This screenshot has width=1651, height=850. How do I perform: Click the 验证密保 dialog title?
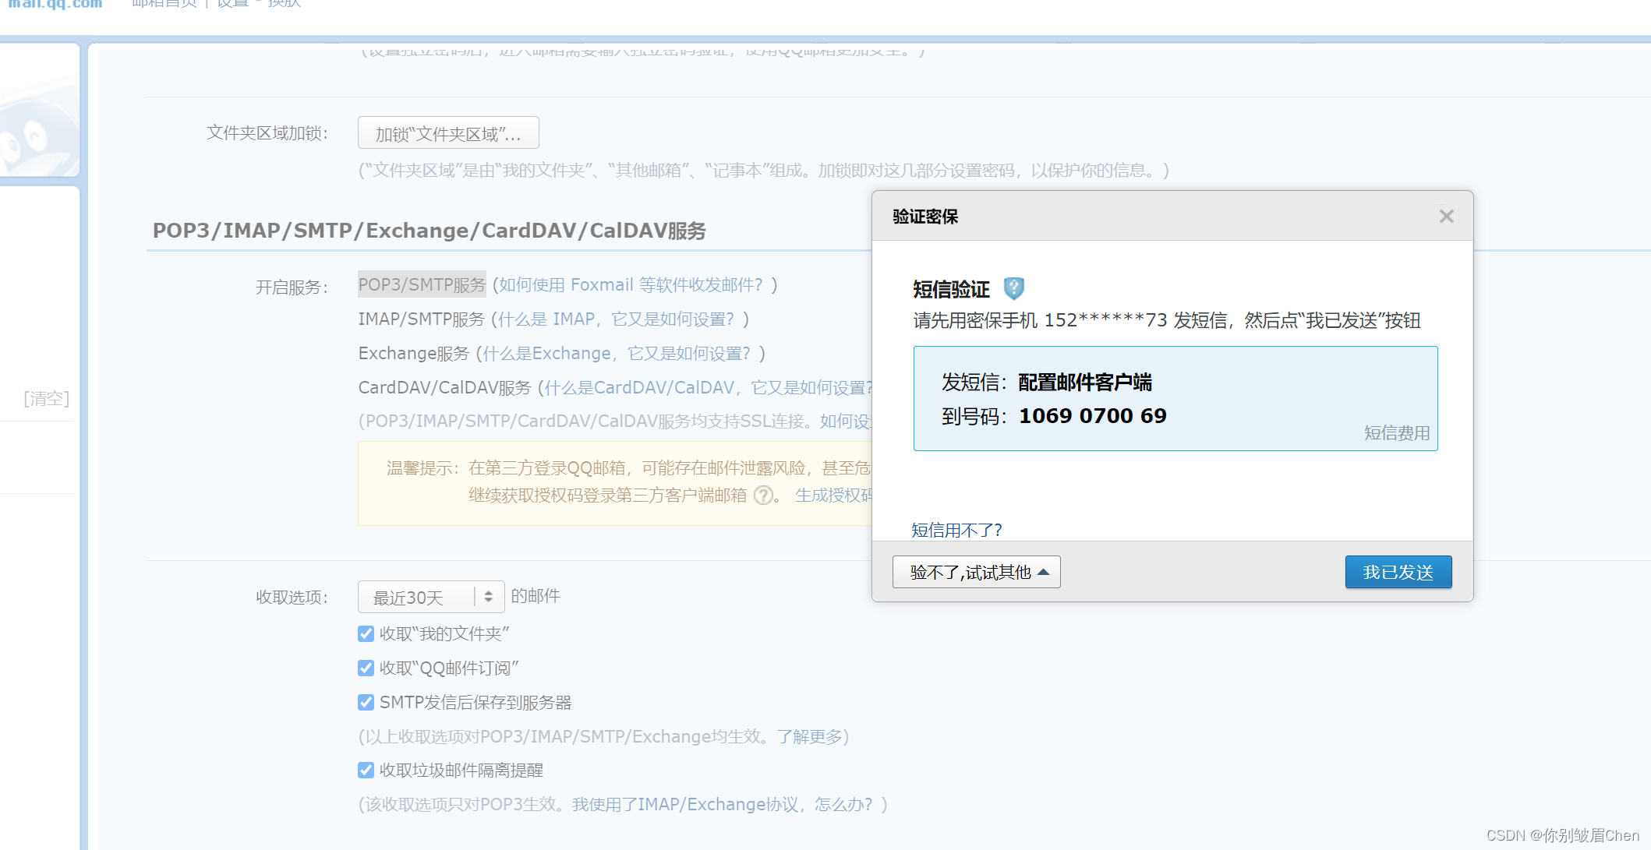[925, 217]
